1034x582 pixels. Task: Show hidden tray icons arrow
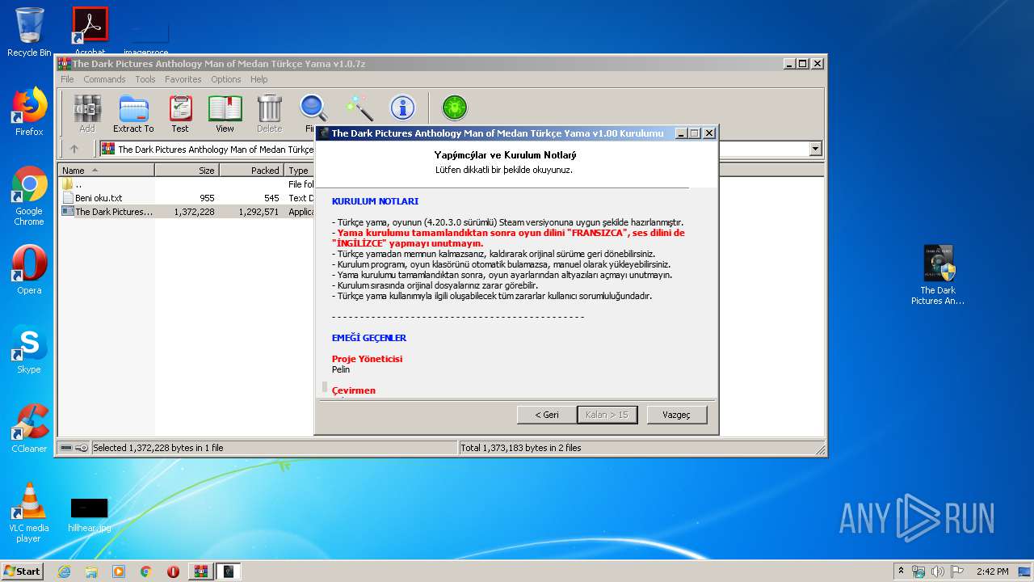pos(902,571)
